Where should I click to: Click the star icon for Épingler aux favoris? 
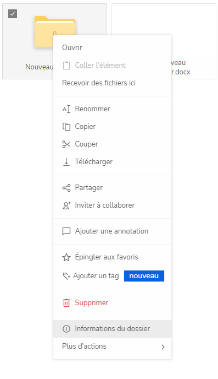click(x=66, y=257)
